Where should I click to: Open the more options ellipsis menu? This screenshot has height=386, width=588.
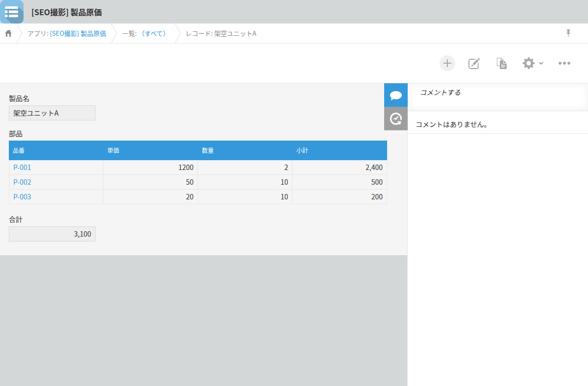click(564, 63)
